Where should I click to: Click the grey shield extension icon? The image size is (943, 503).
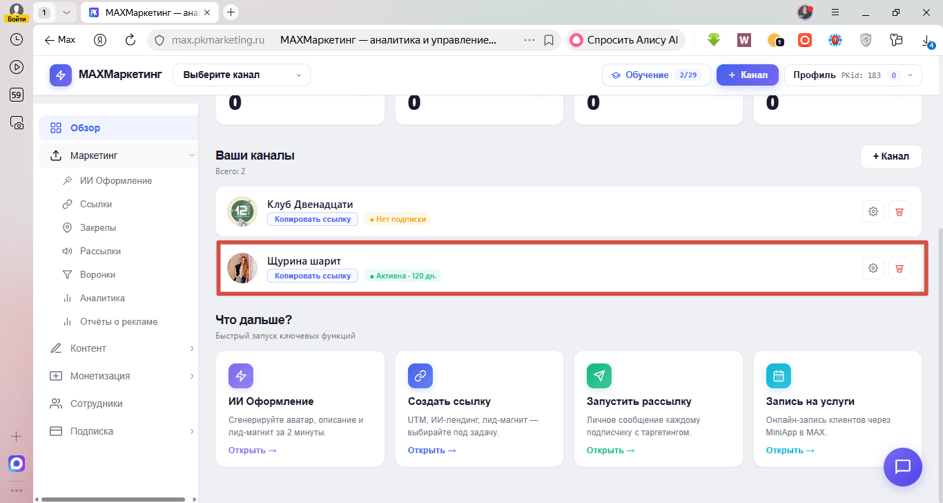[866, 40]
